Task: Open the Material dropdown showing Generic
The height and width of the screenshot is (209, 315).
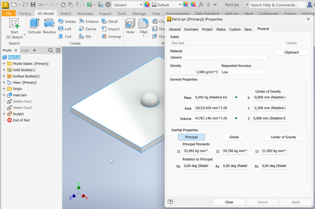Action: [x=220, y=57]
